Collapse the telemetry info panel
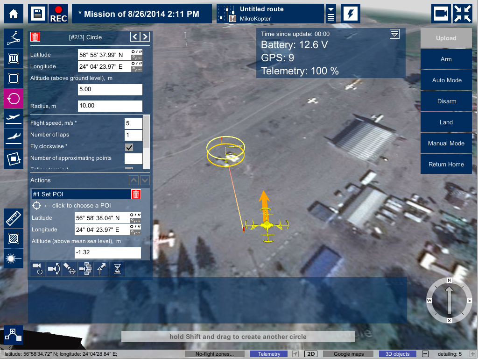Image resolution: width=478 pixels, height=359 pixels. (x=394, y=34)
